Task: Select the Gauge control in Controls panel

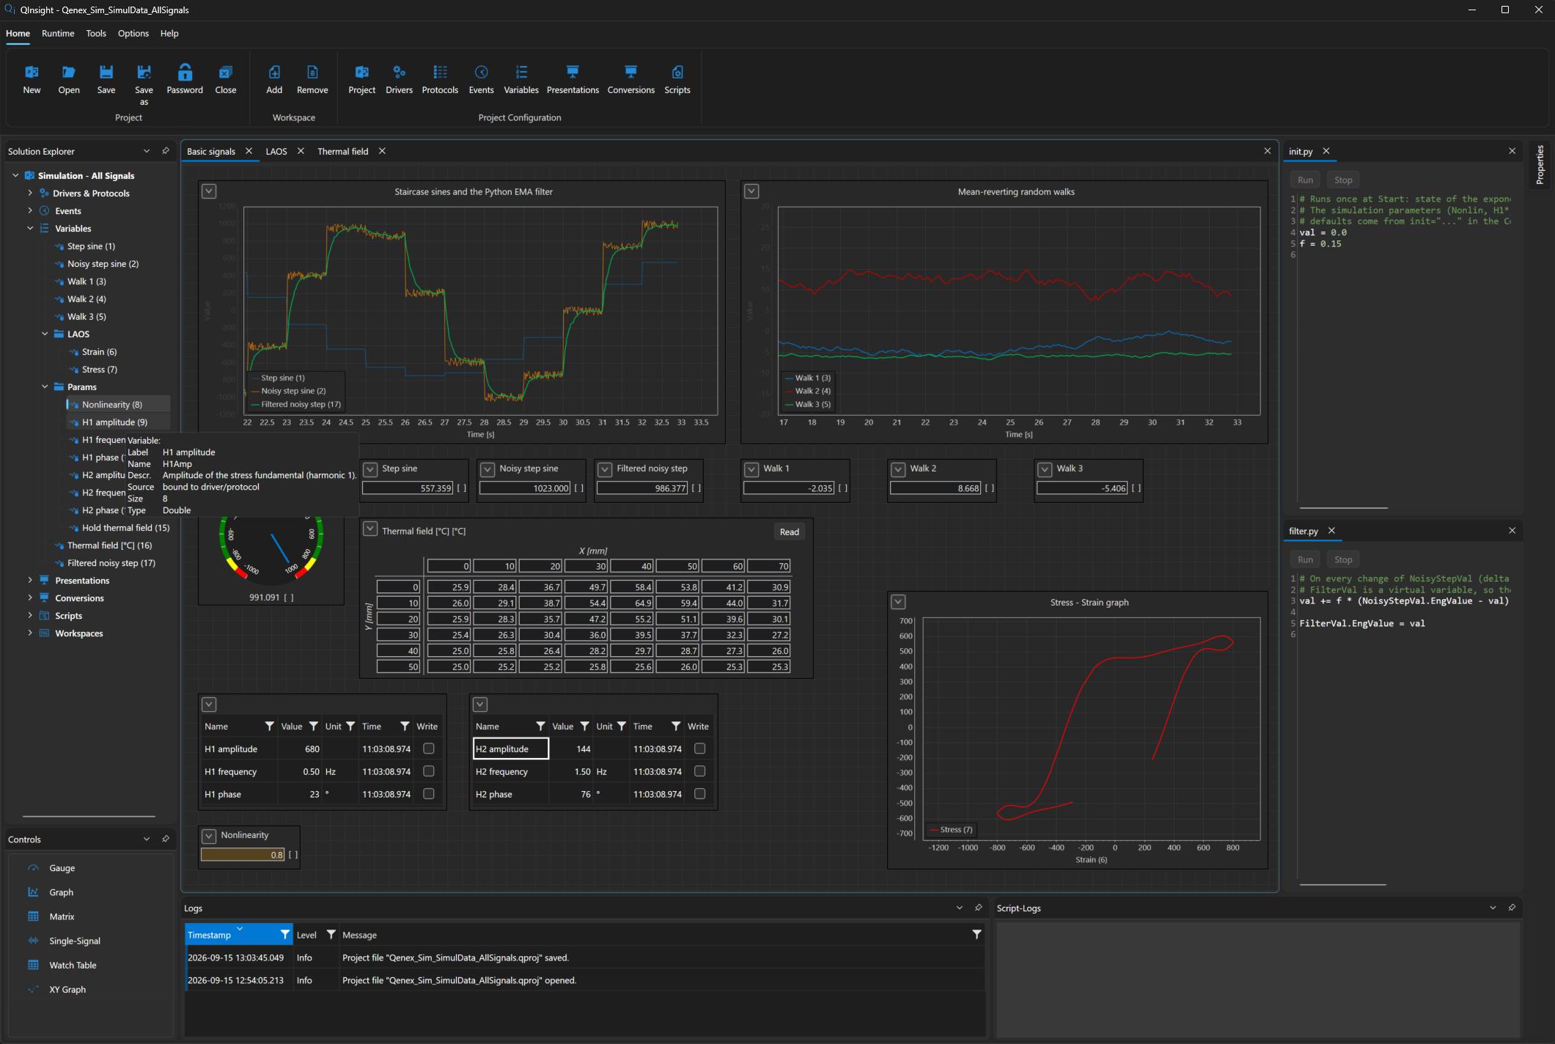Action: click(62, 868)
